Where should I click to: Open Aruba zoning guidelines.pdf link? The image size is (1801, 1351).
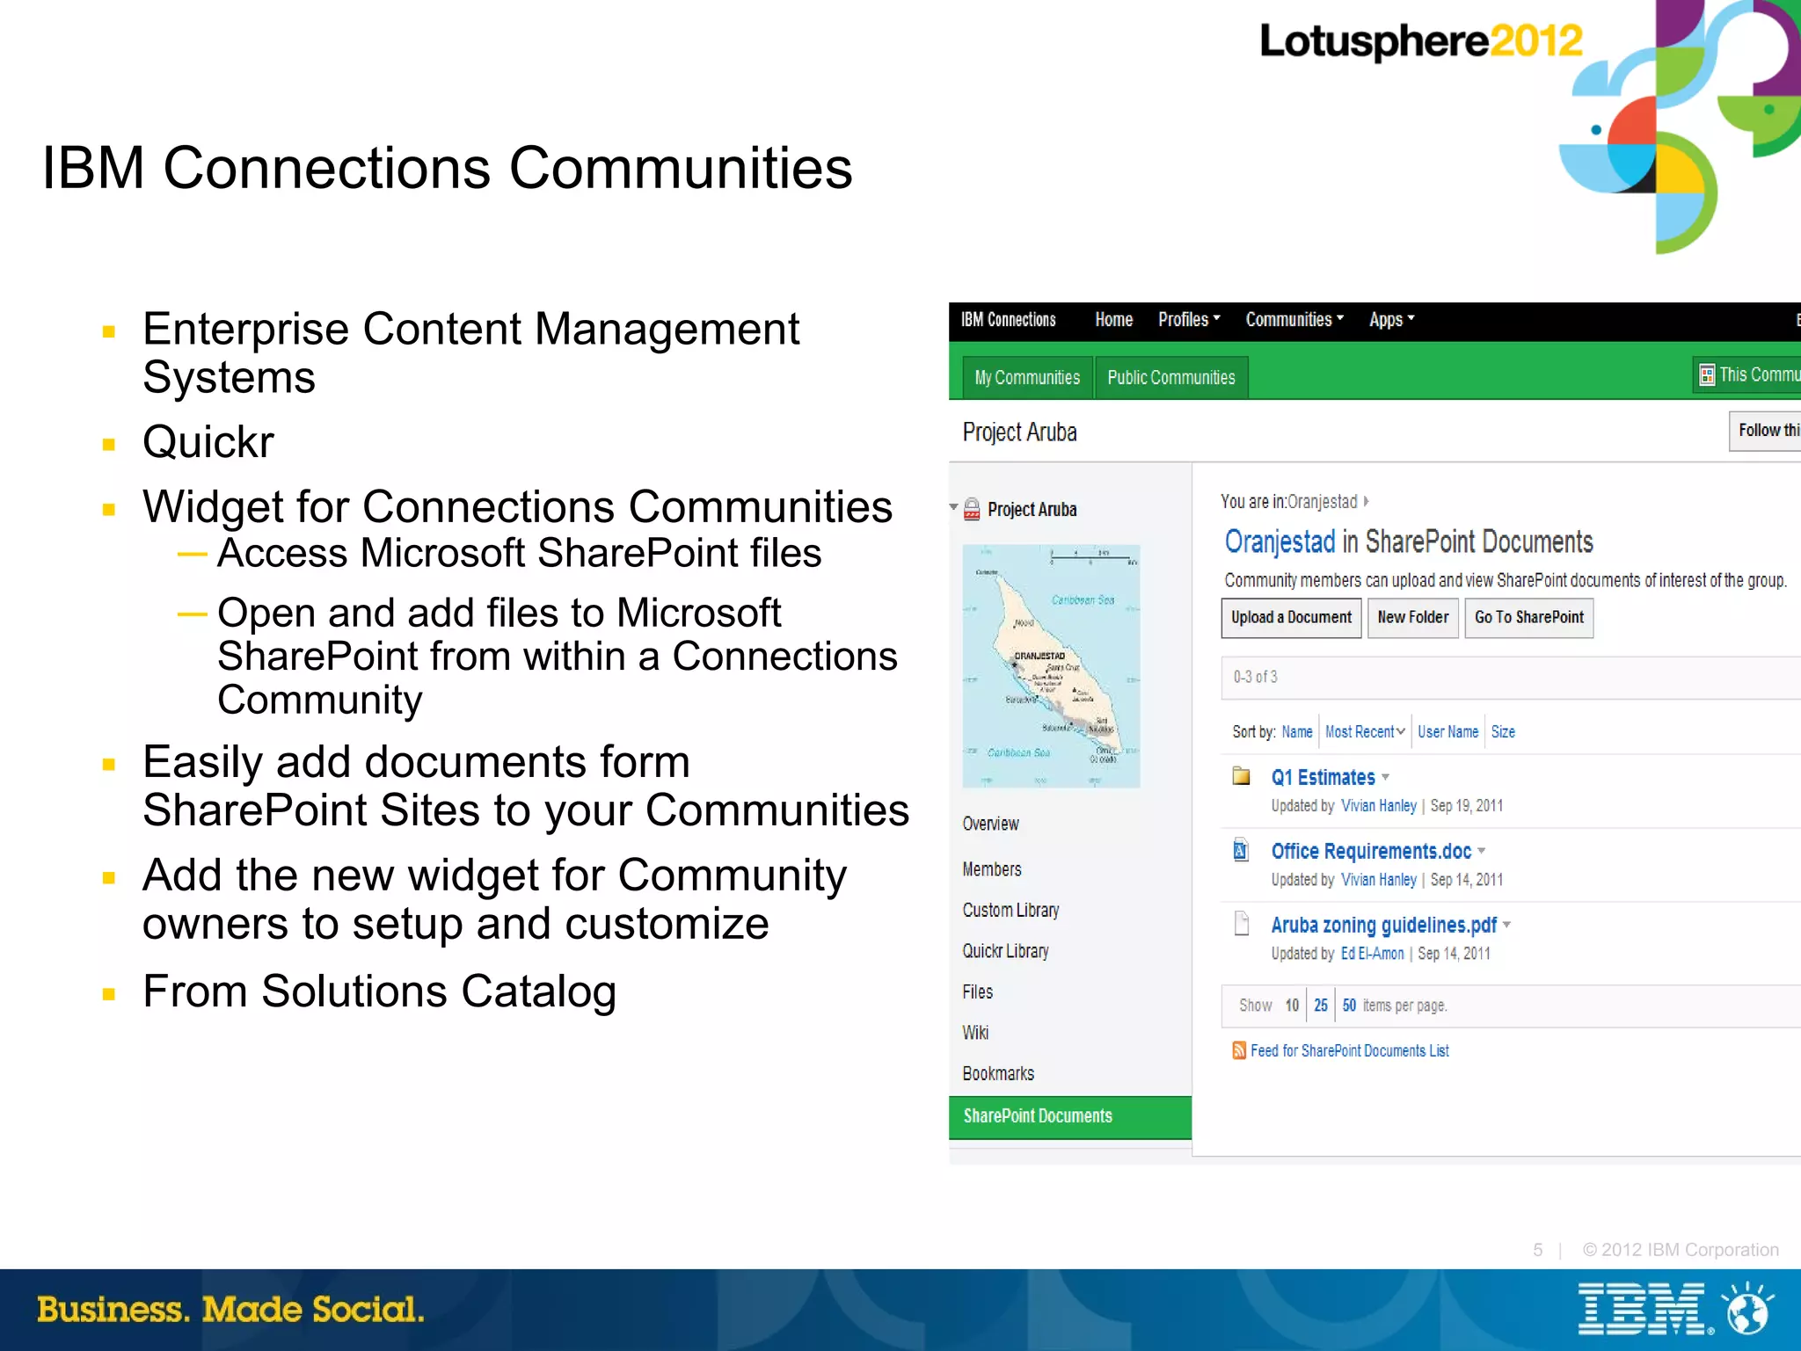pyautogui.click(x=1383, y=925)
